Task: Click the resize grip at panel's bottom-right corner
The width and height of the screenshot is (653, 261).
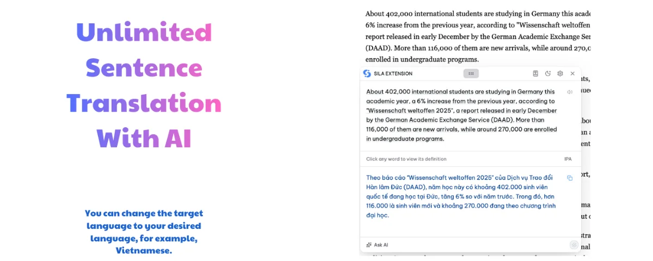Action: (x=574, y=245)
